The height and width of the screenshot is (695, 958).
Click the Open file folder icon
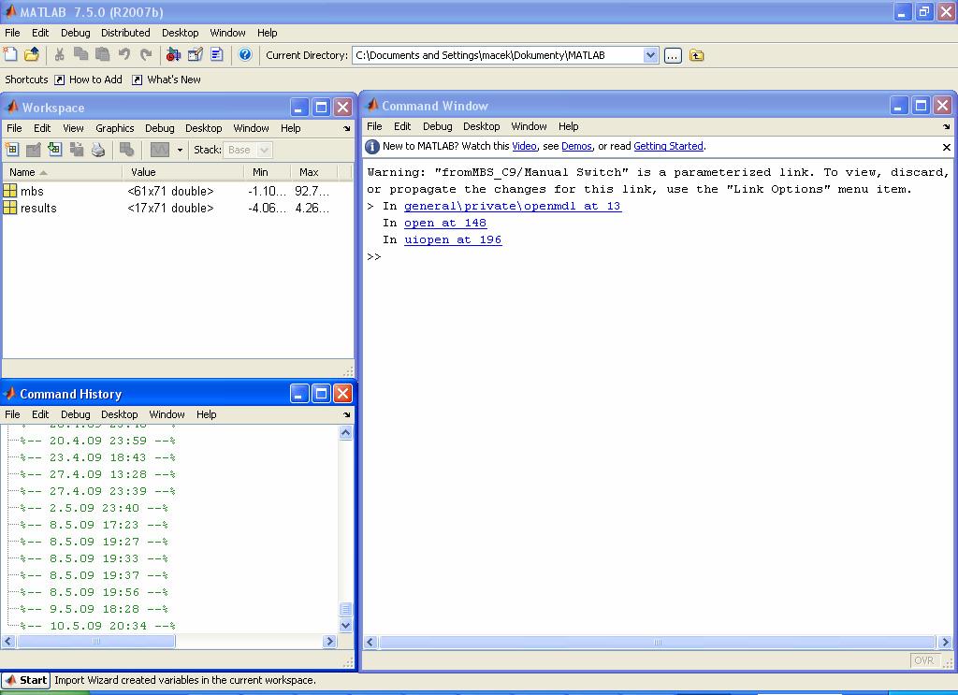[x=32, y=55]
